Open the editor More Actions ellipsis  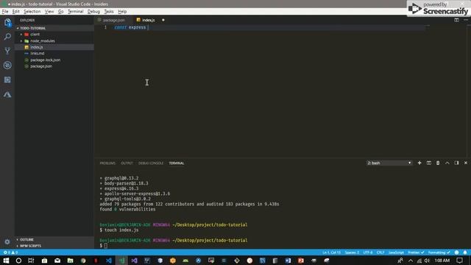click(x=466, y=20)
